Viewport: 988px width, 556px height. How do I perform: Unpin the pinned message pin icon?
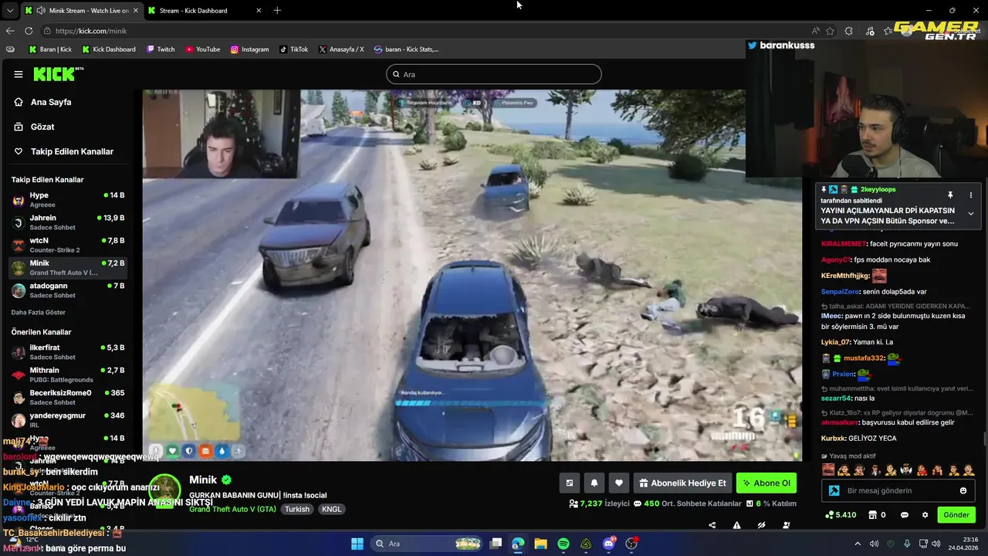pyautogui.click(x=950, y=195)
